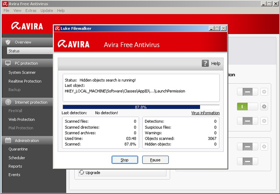Click the Avira logo in main window header
The width and height of the screenshot is (280, 194).
pyautogui.click(x=27, y=26)
